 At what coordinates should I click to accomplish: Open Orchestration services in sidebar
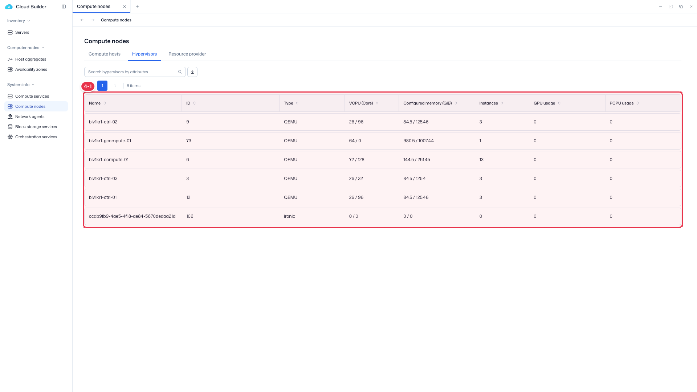(x=36, y=137)
